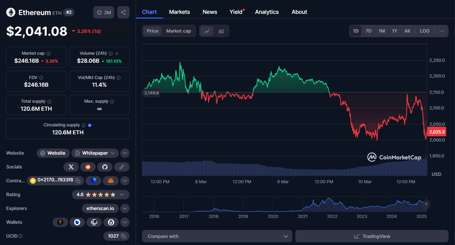The height and width of the screenshot is (245, 455).
Task: Open Volume (24h) info icon
Action: [110, 53]
